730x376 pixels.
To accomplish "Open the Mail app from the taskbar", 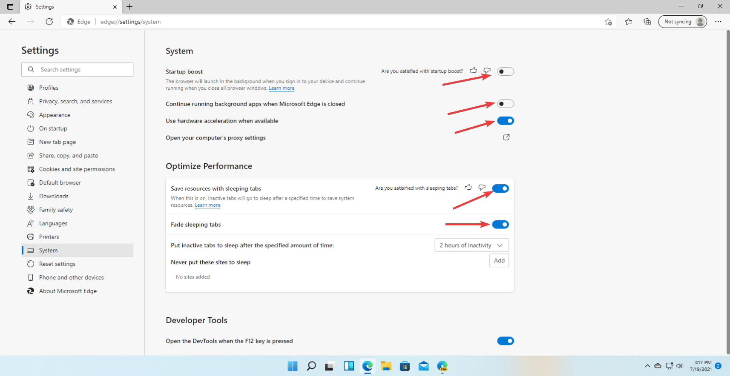I will pyautogui.click(x=423, y=366).
